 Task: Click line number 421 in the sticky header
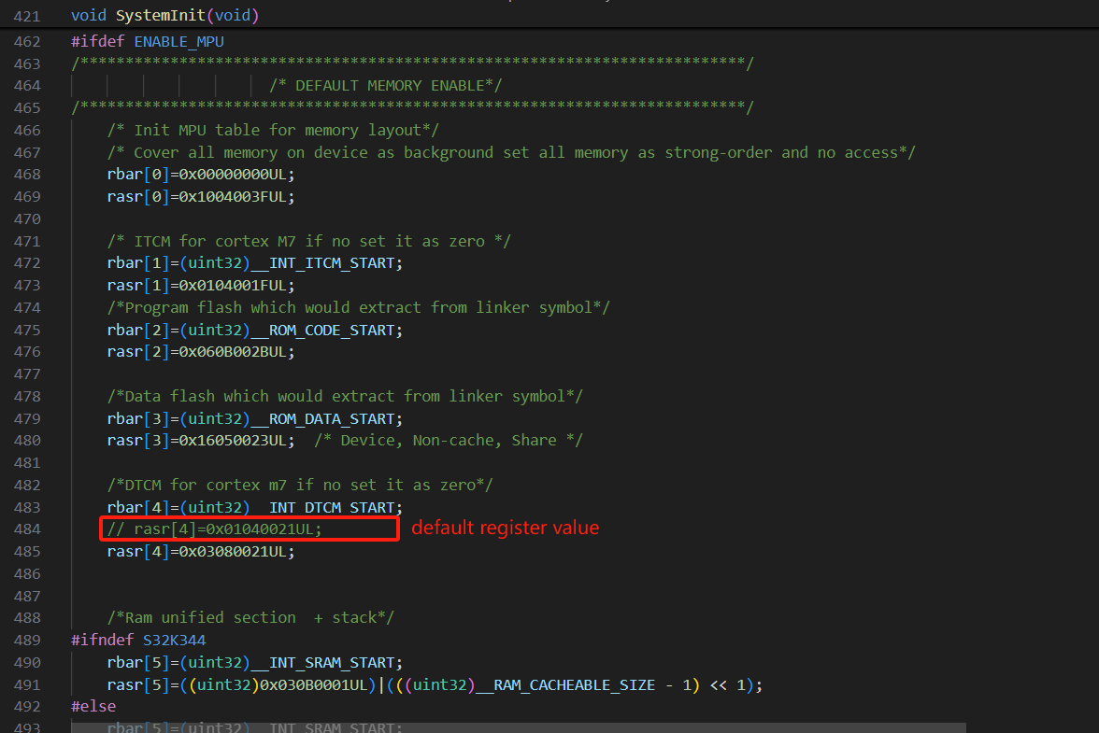pyautogui.click(x=27, y=15)
